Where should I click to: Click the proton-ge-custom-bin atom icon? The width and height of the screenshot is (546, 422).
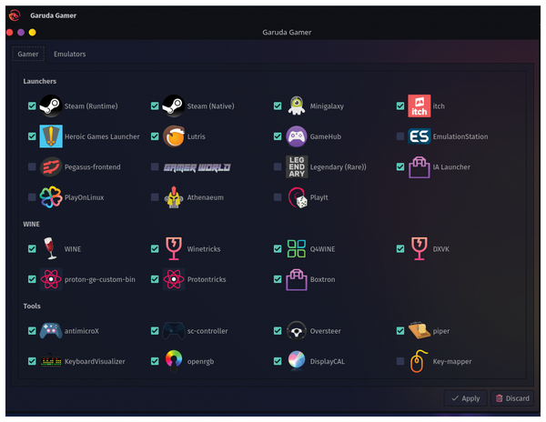click(x=51, y=279)
